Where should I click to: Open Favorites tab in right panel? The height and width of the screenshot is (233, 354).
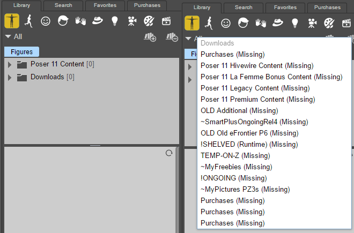[285, 7]
